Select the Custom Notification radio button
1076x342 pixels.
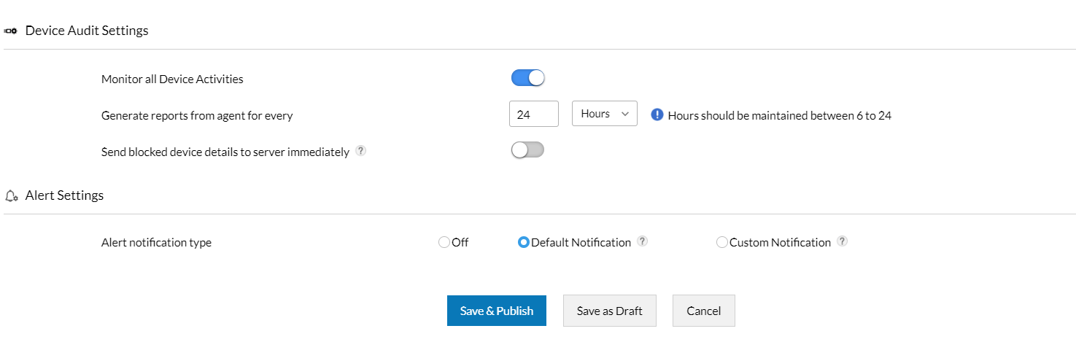[x=722, y=242]
